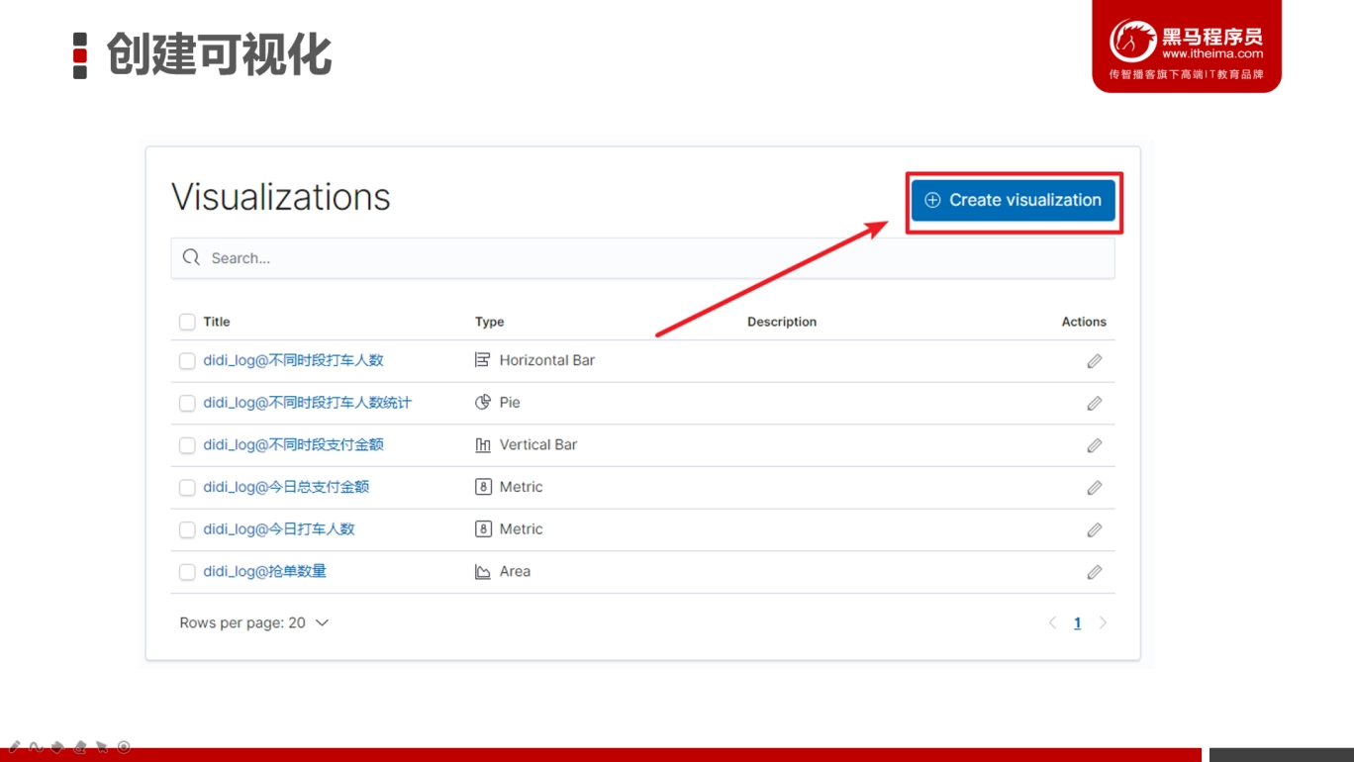Open the didi_log@抢单数量 link

pyautogui.click(x=264, y=571)
